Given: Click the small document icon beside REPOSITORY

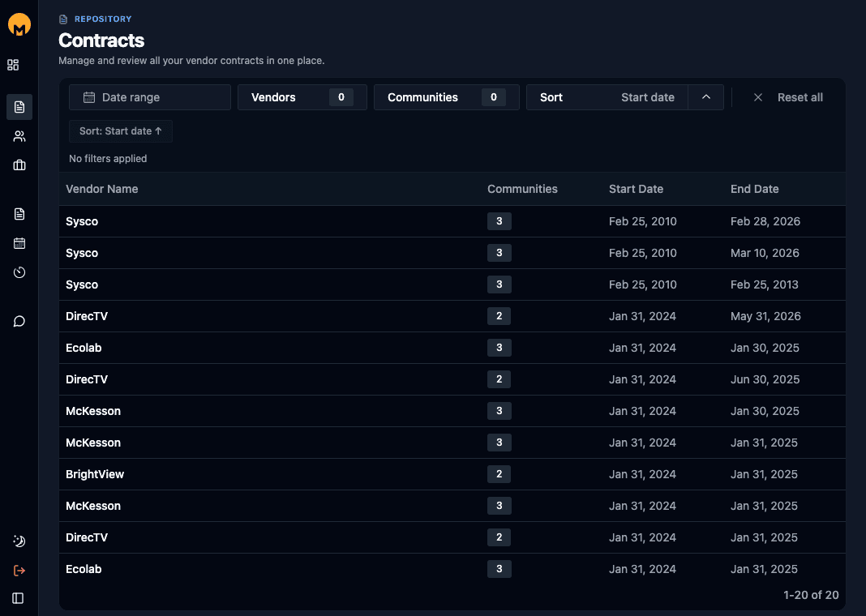Looking at the screenshot, I should click(63, 19).
